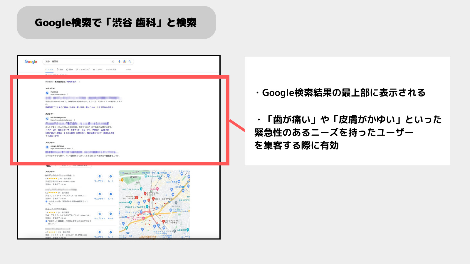Click the ウェブサイト globe icon of the first clinic listing
The height and width of the screenshot is (264, 470).
(100, 176)
